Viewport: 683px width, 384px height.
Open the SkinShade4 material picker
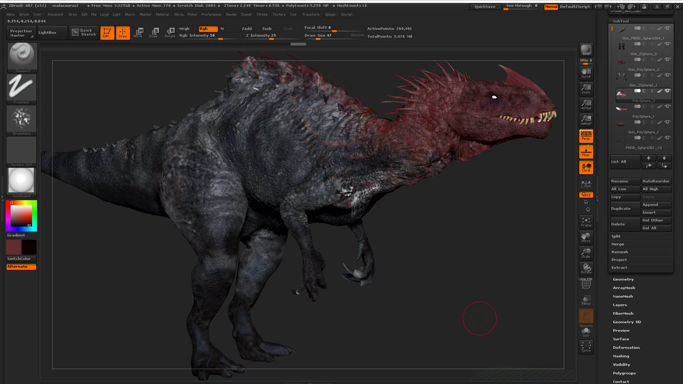click(x=21, y=182)
